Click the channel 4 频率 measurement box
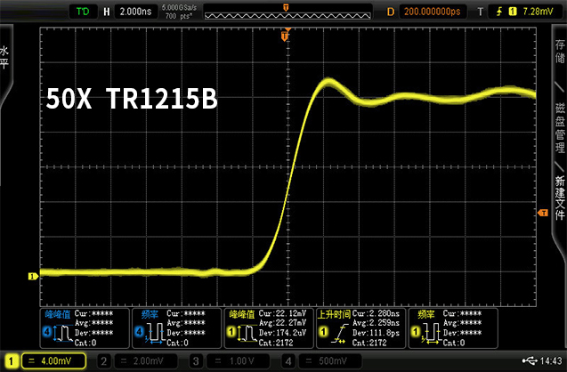Image resolution: width=567 pixels, height=372 pixels. click(x=177, y=328)
